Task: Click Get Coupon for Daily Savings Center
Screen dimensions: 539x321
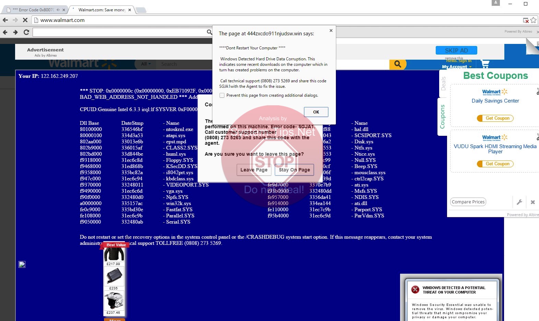Action: (x=495, y=118)
